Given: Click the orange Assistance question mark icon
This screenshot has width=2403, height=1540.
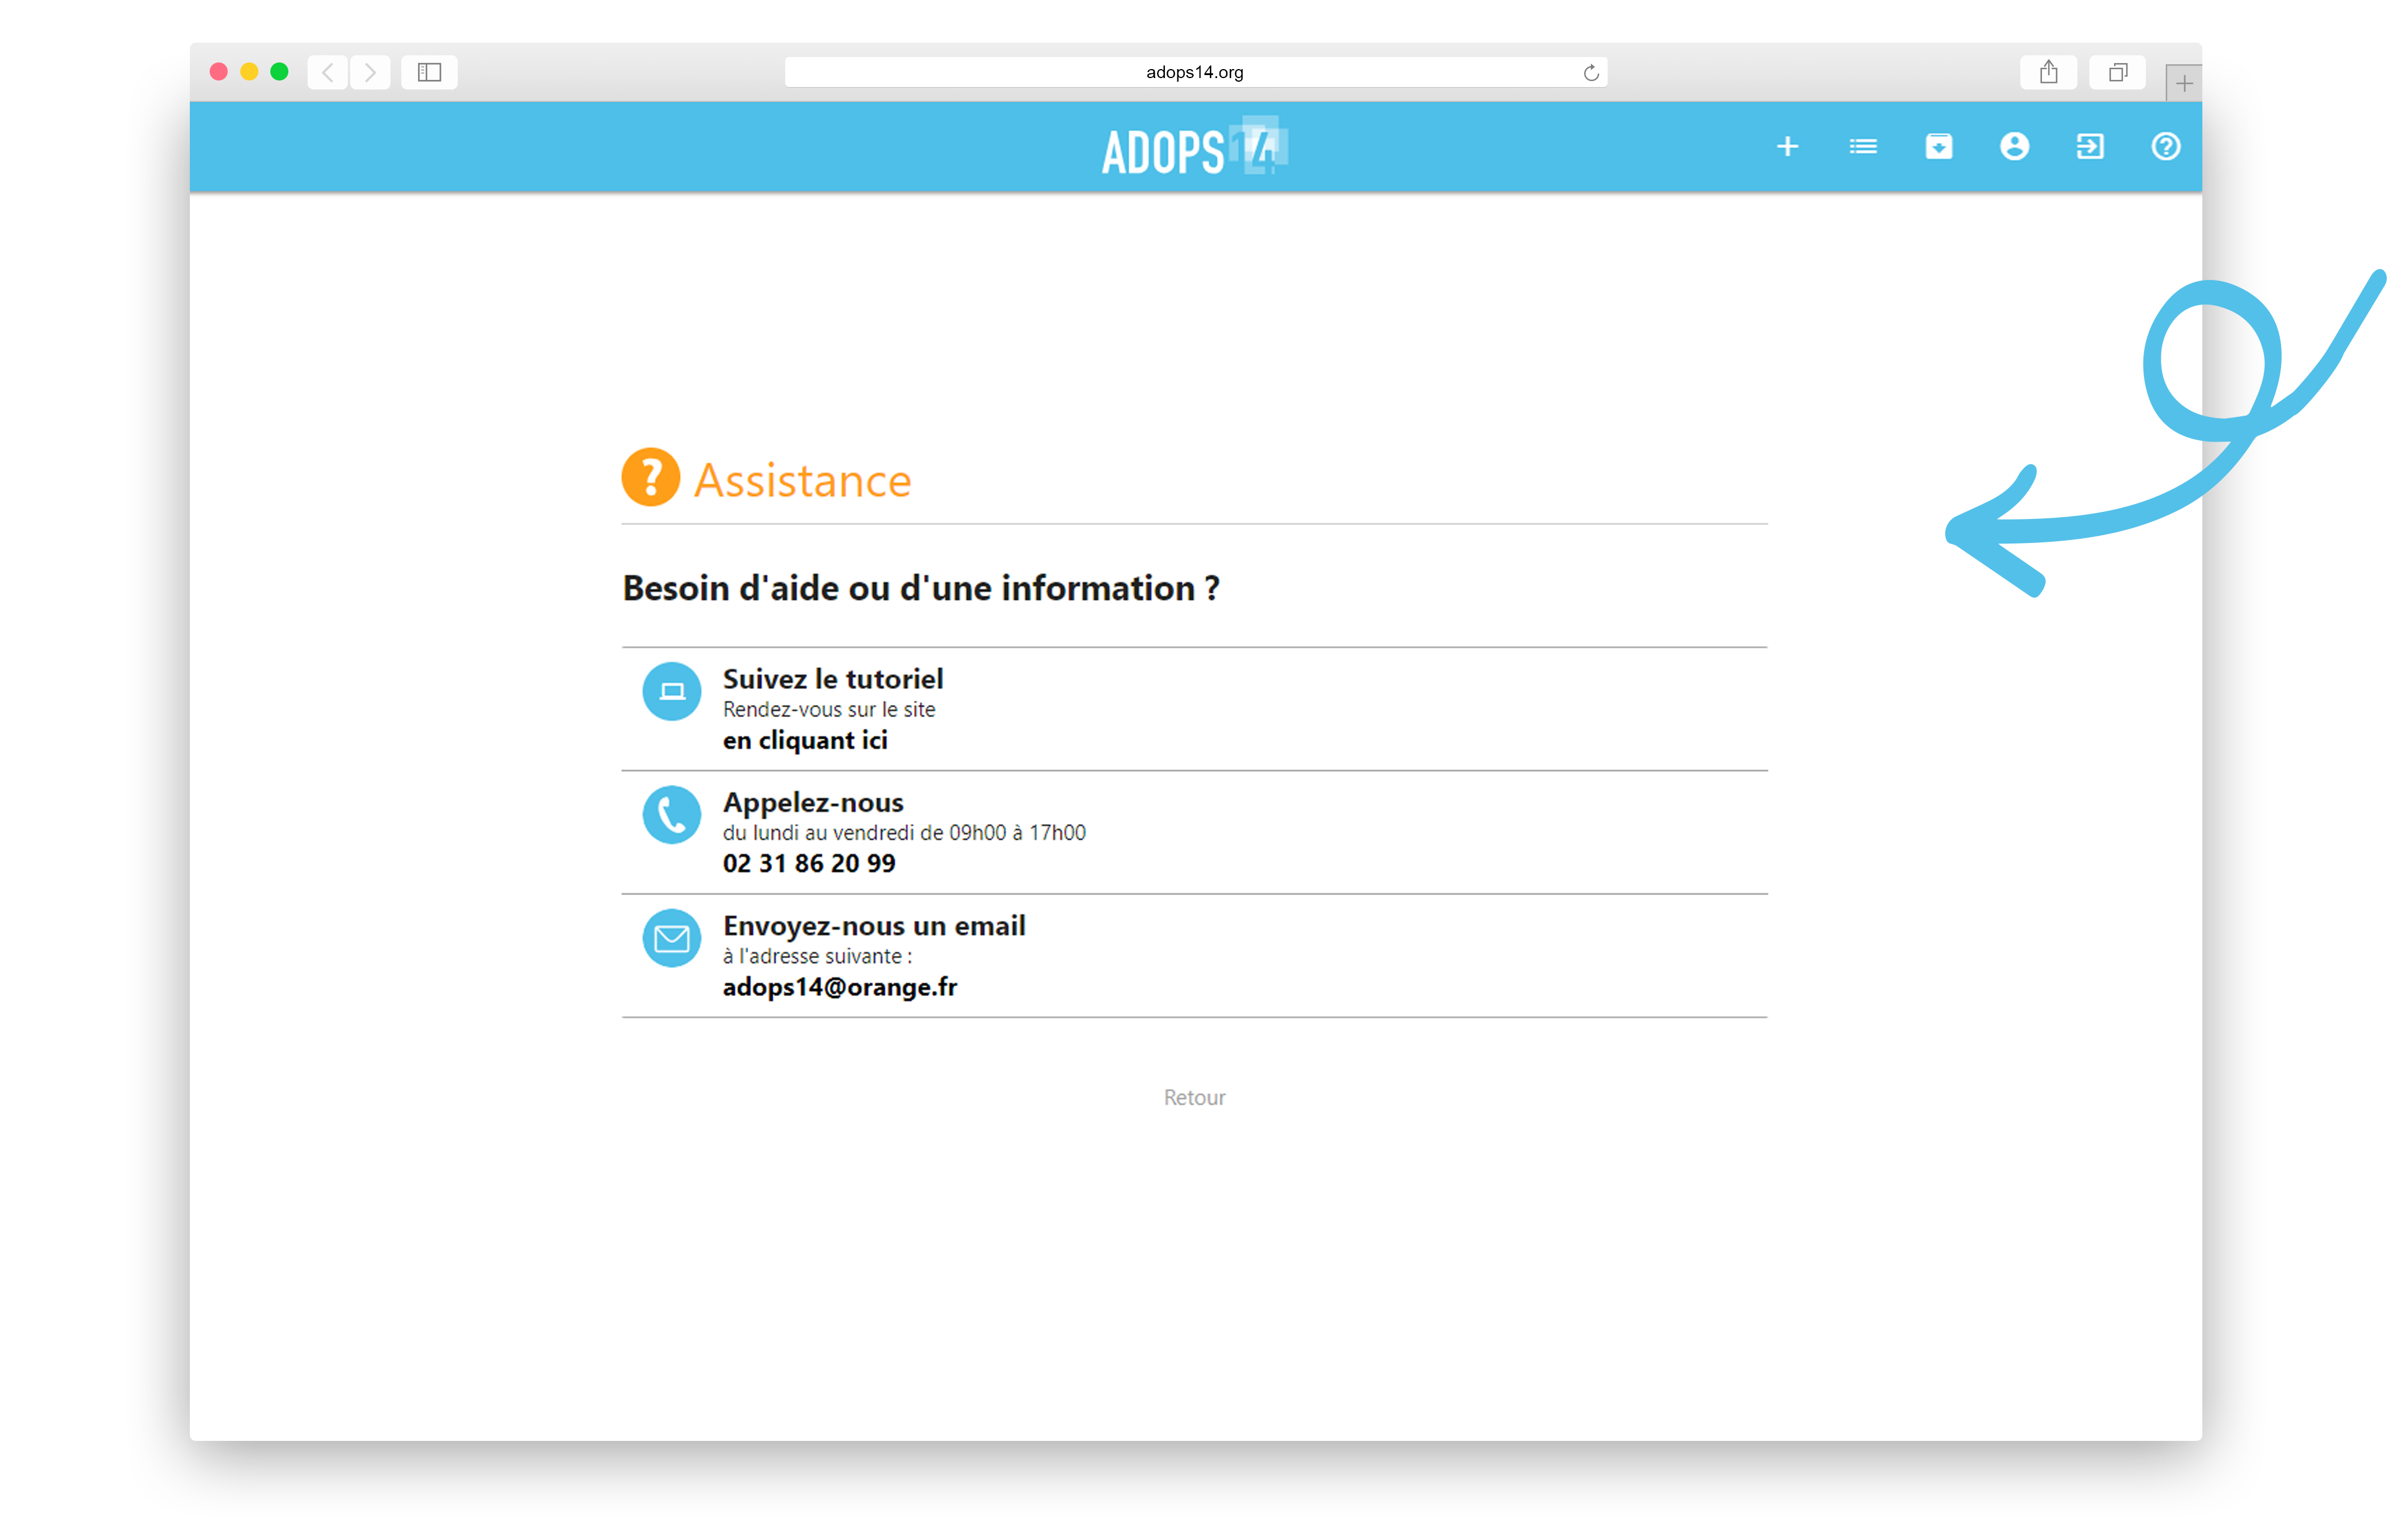Looking at the screenshot, I should (x=651, y=477).
